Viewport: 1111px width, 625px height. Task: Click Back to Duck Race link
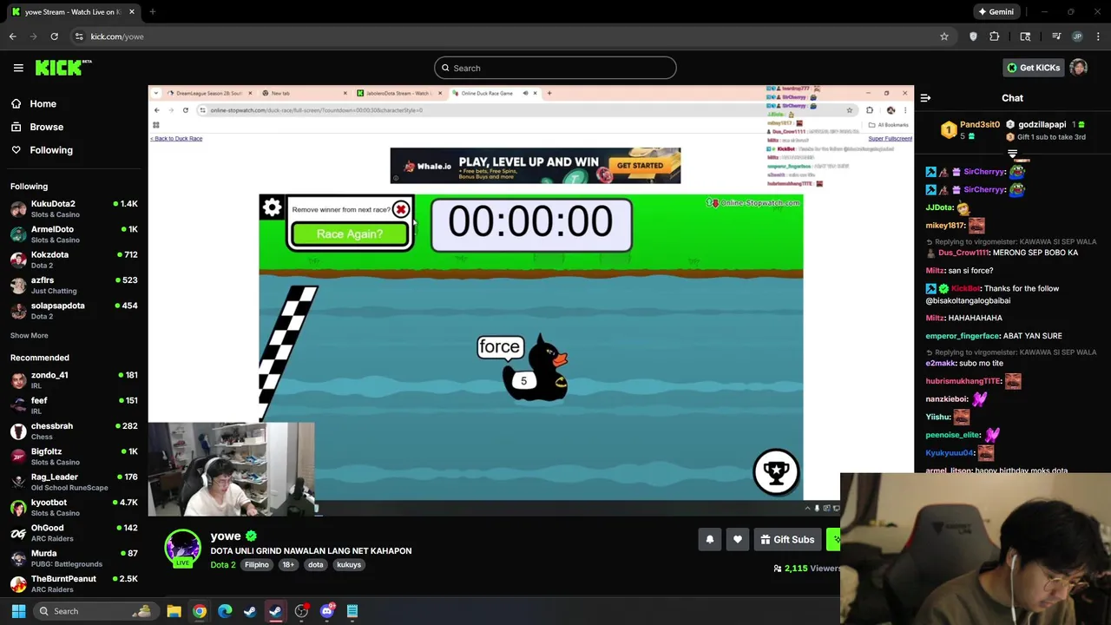click(x=176, y=138)
